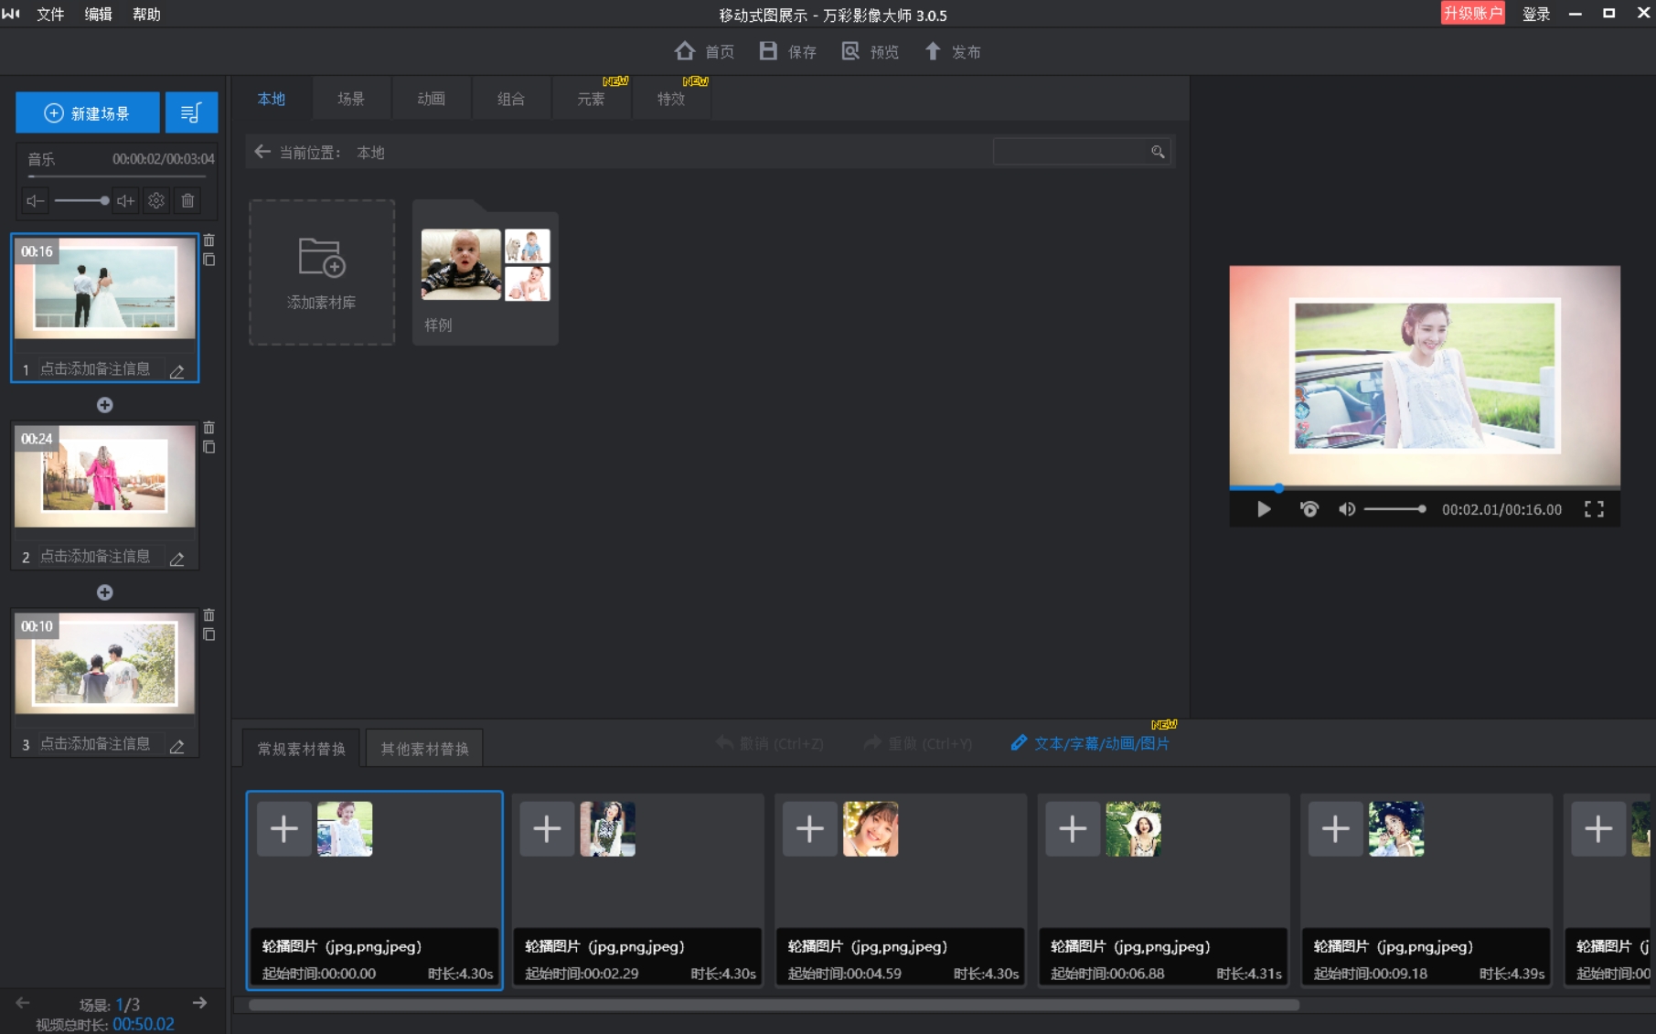Open the 编辑 menu
This screenshot has width=1656, height=1034.
click(98, 14)
